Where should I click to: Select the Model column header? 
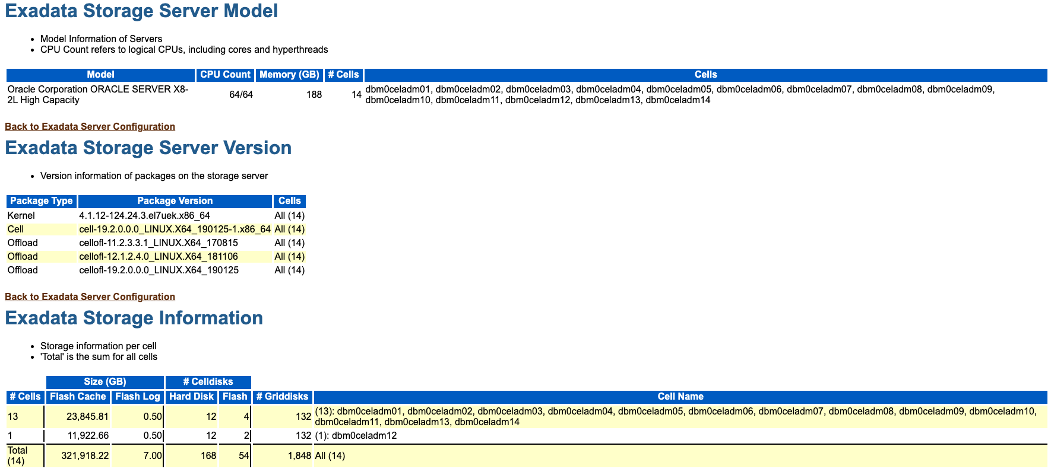tap(100, 75)
